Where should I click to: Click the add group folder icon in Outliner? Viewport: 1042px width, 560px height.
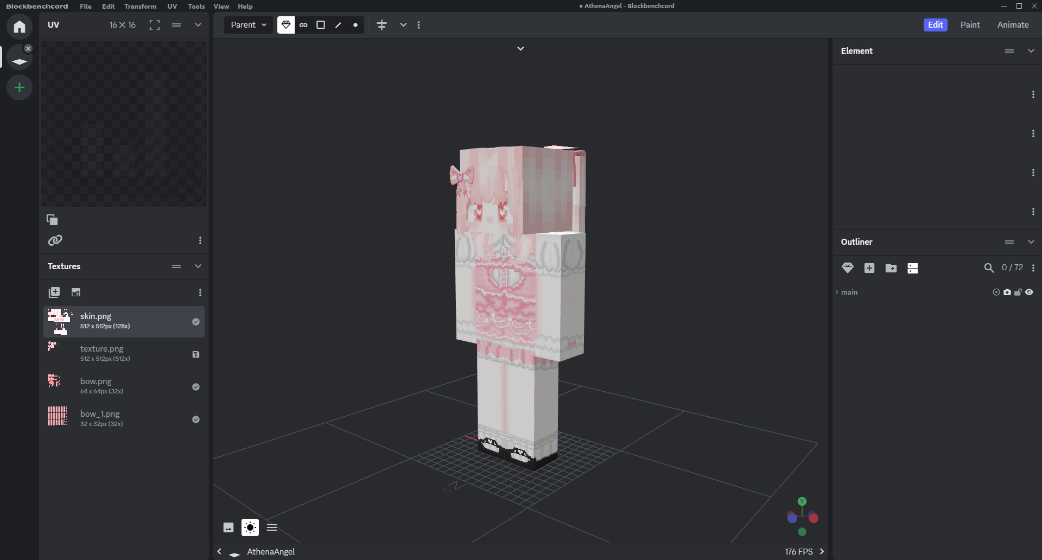[891, 268]
